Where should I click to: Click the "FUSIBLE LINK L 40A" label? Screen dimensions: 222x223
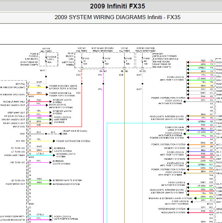51,60
